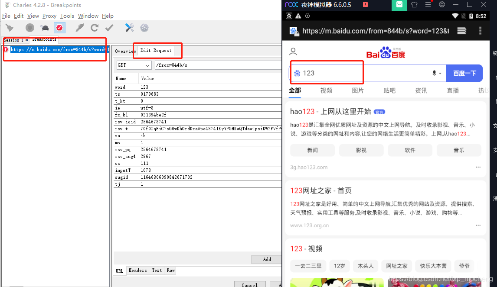The height and width of the screenshot is (287, 497).
Task: Open the Overview tab
Action: point(125,51)
